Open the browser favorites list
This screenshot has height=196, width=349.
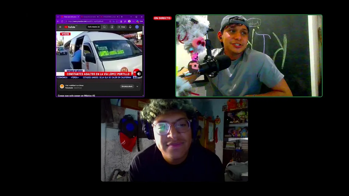[125, 21]
